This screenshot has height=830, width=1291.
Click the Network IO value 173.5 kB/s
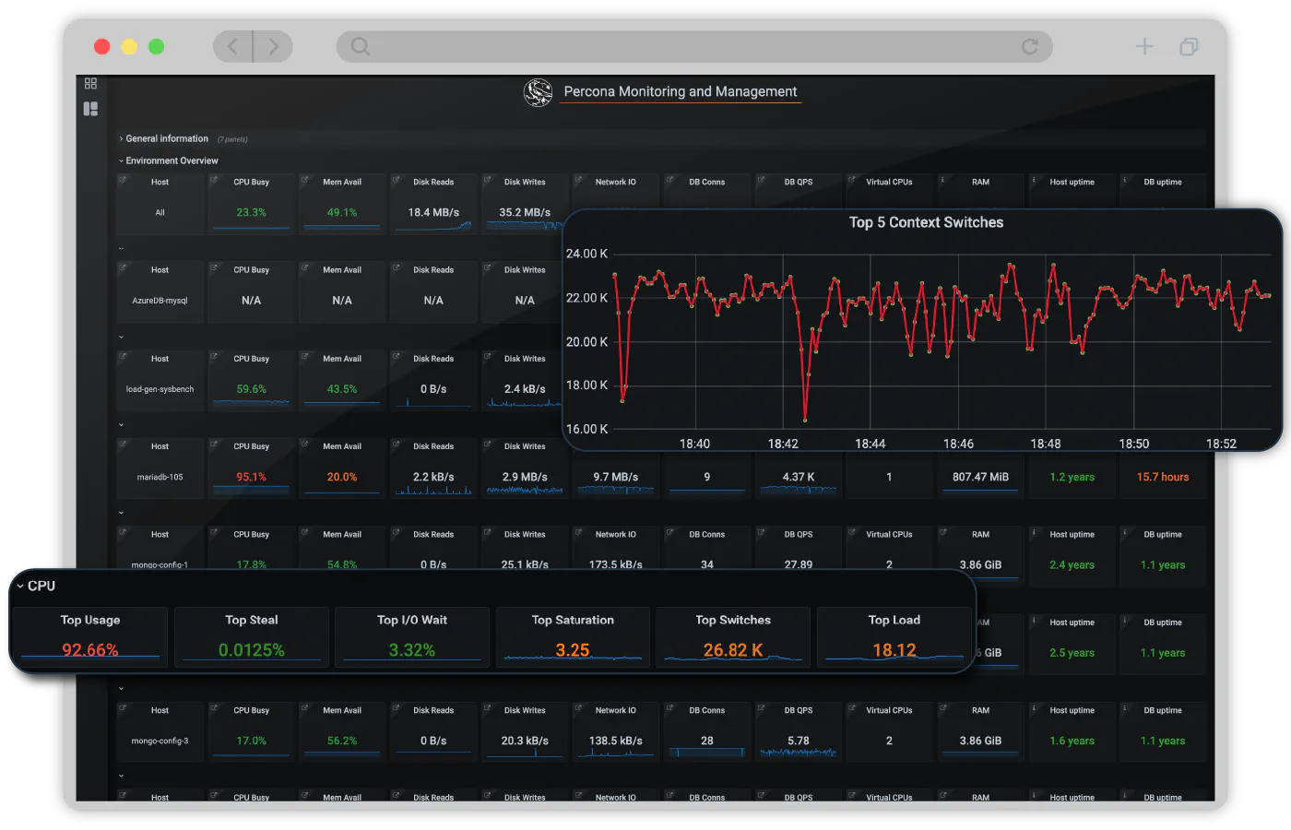tap(616, 564)
